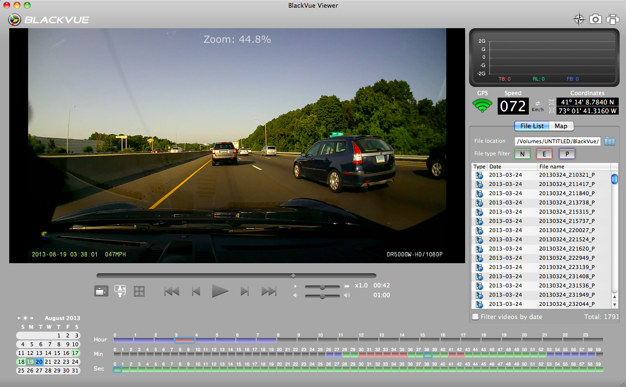Viewport: 626px width, 387px height.
Task: Enable Filter videos by date checkbox
Action: point(475,317)
